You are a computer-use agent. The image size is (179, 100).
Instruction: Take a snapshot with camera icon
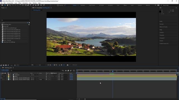click(x=68, y=65)
